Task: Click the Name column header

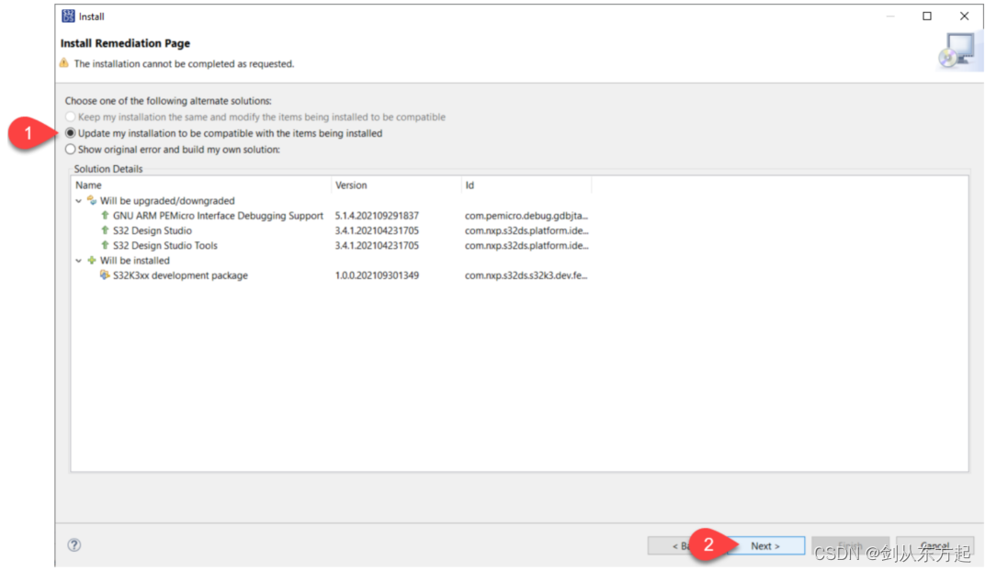Action: point(201,185)
